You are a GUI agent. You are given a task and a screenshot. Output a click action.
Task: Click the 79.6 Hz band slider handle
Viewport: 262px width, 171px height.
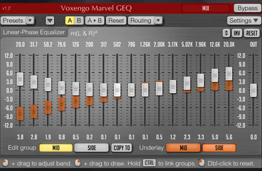[62, 88]
